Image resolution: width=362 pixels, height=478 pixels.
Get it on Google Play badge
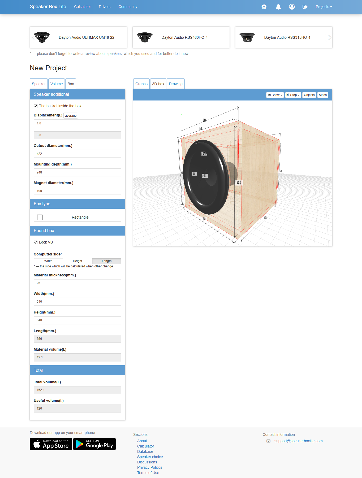(94, 444)
